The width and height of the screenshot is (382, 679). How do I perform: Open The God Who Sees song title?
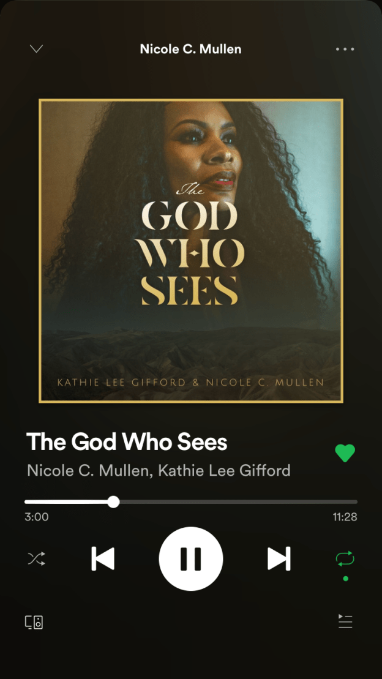click(127, 442)
